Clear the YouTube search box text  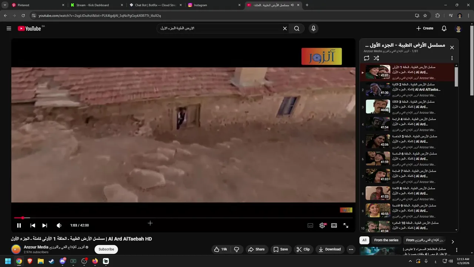click(285, 29)
